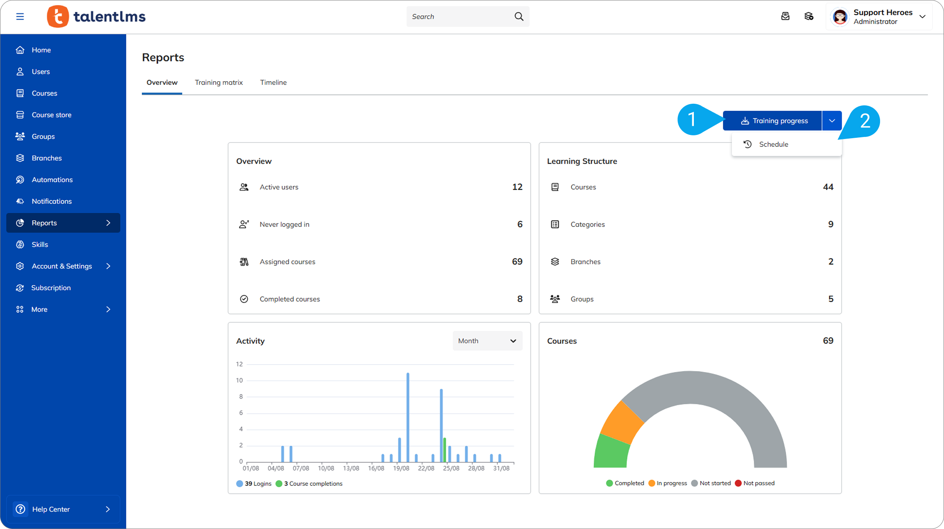Select Schedule from the dropdown menu

[773, 144]
